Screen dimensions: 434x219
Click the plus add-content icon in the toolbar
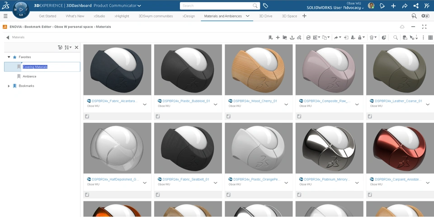click(x=278, y=37)
